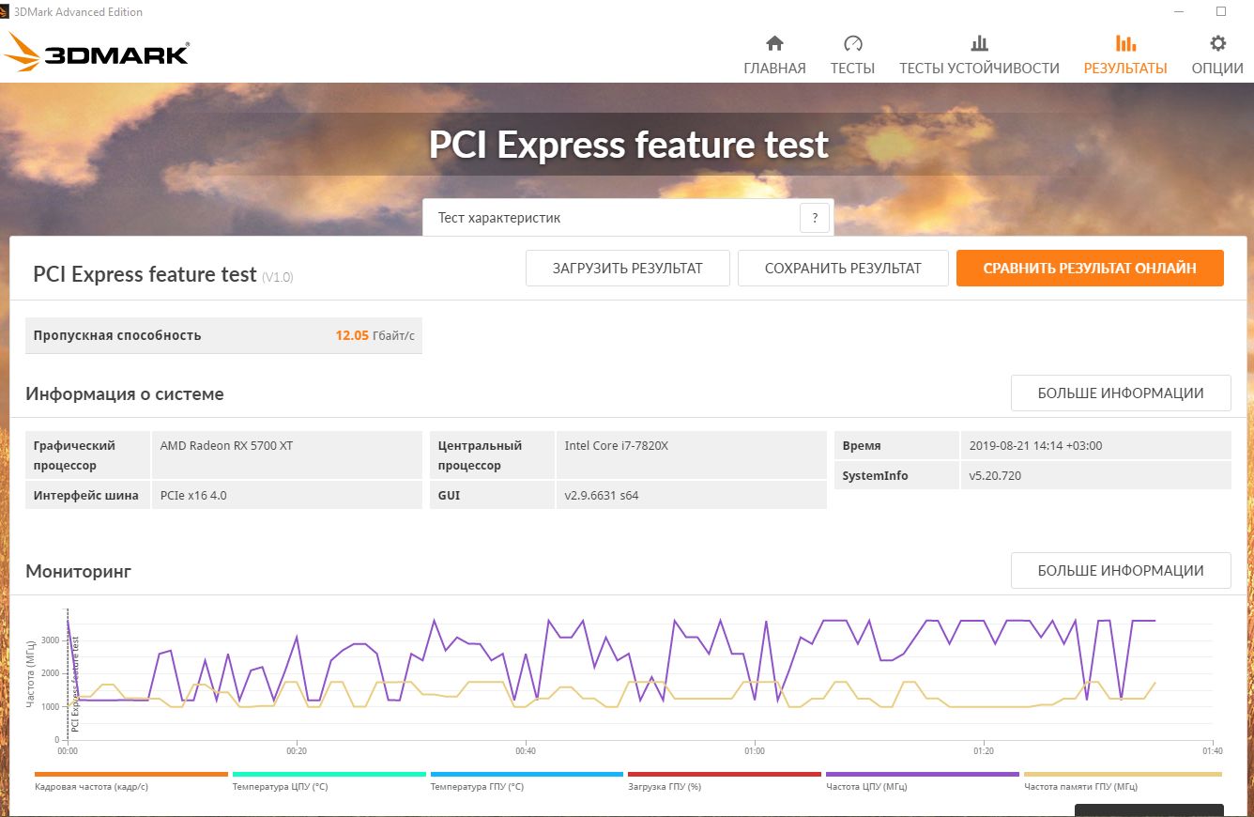Click the 3DMark Advanced Edition window title
Viewport: 1254px width, 817px height.
click(x=79, y=11)
